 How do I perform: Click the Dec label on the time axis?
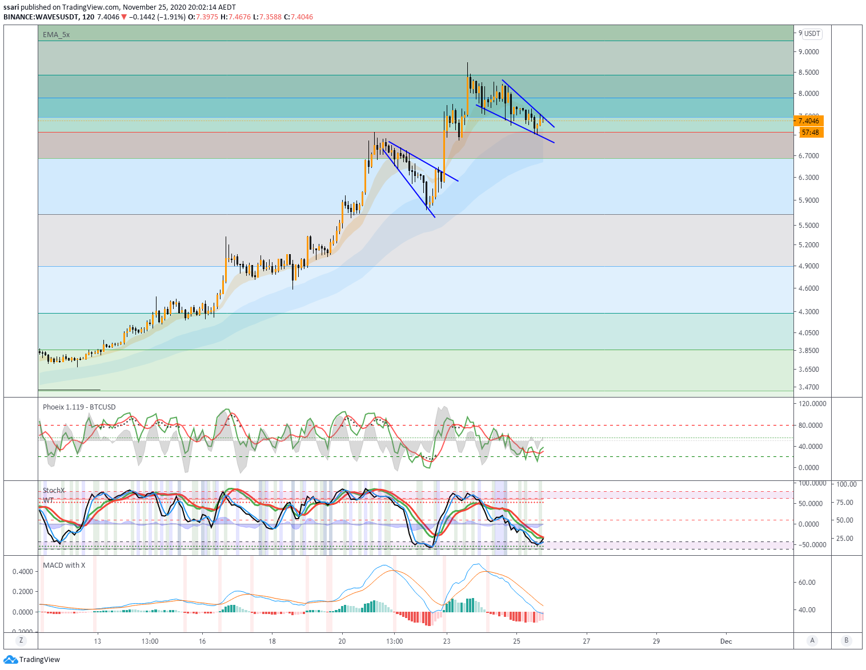tap(726, 641)
